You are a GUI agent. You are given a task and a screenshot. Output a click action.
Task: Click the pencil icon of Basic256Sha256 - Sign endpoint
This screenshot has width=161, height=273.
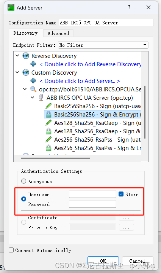(48, 106)
